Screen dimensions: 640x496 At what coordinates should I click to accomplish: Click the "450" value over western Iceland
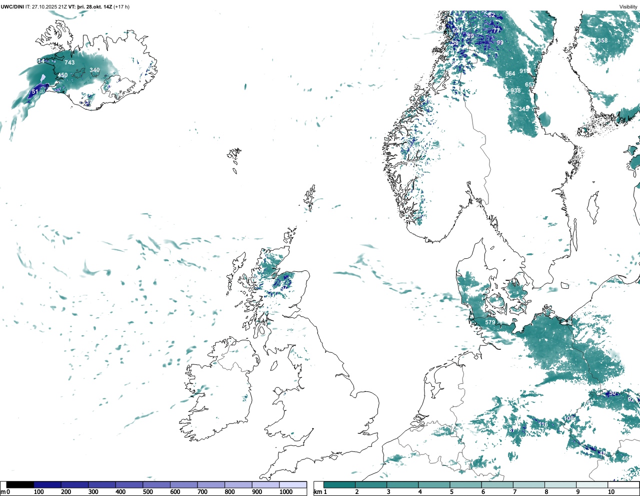(x=62, y=76)
